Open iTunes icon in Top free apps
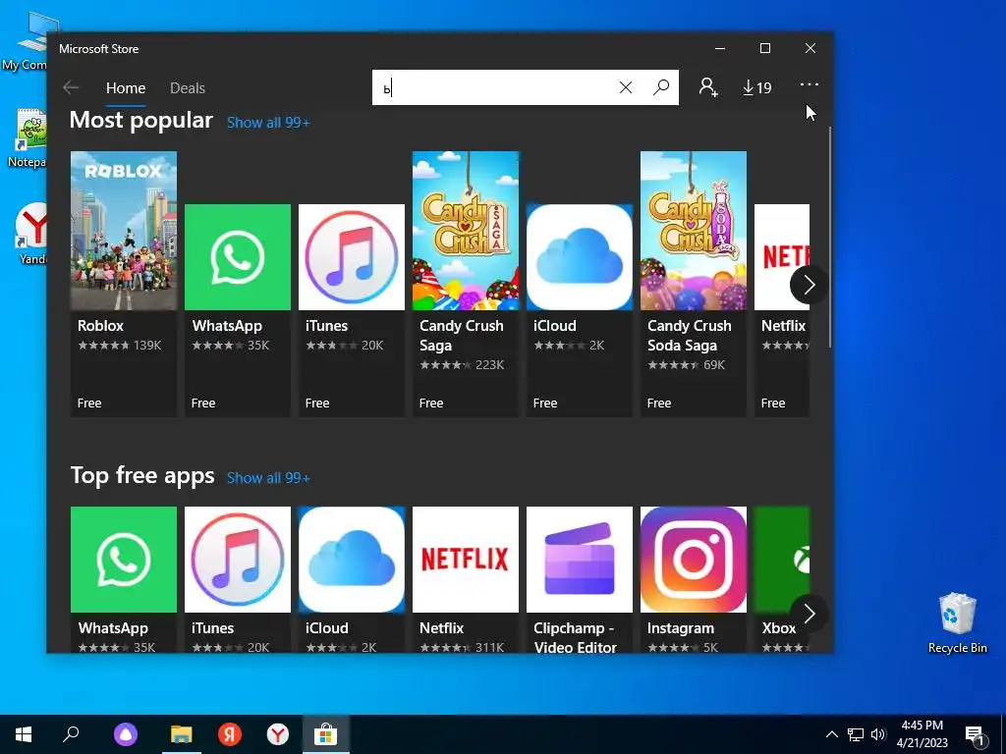The width and height of the screenshot is (1006, 754). (238, 560)
